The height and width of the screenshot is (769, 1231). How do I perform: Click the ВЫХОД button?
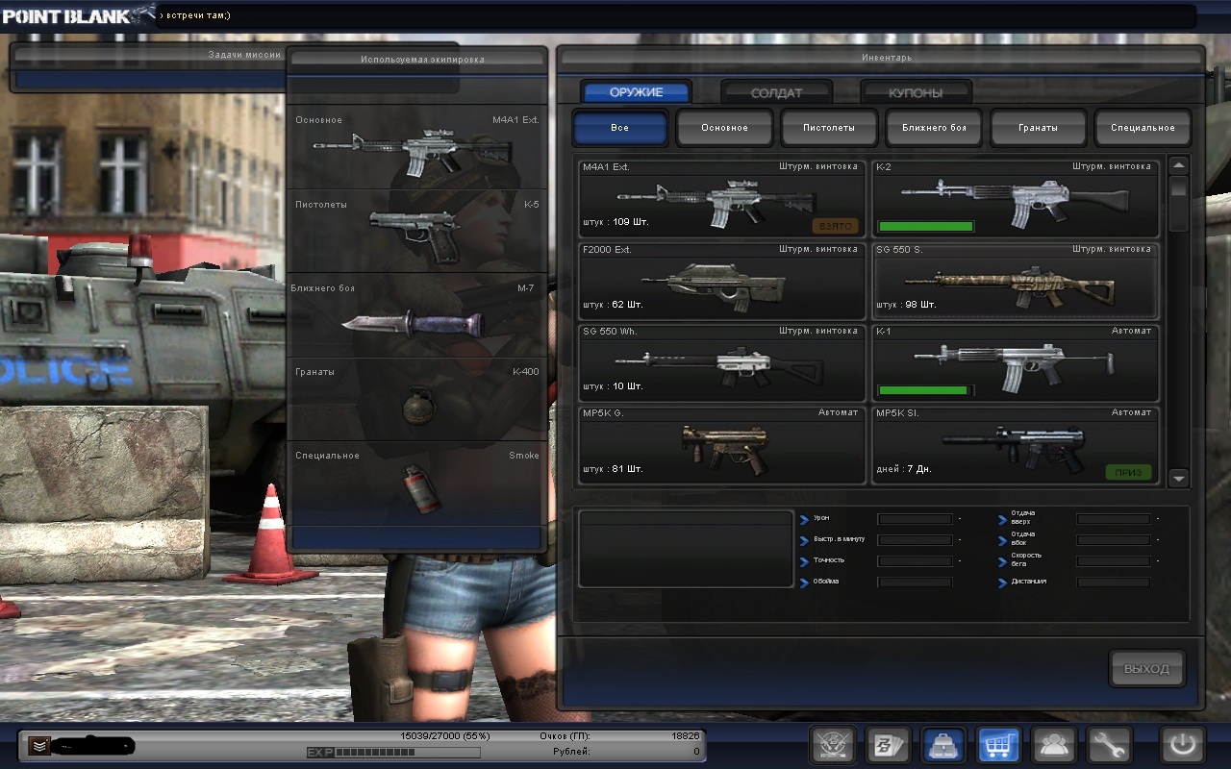[x=1146, y=669]
